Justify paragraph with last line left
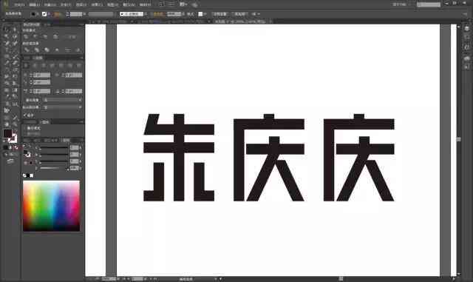This screenshot has width=473, height=282. point(52,65)
